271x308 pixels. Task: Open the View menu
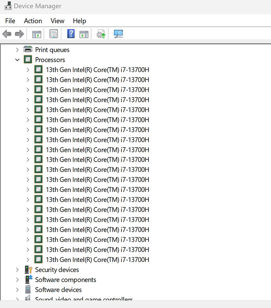point(57,21)
